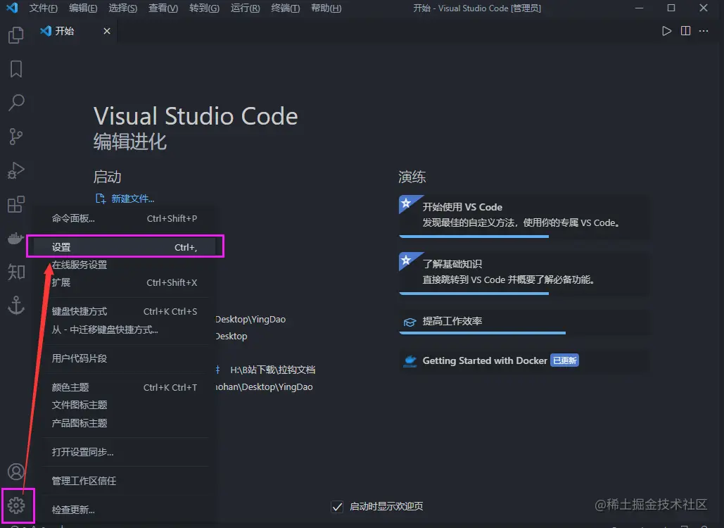Screen dimensions: 724x528
Task: Choose 检查更新... menu entry
Action: click(x=125, y=510)
